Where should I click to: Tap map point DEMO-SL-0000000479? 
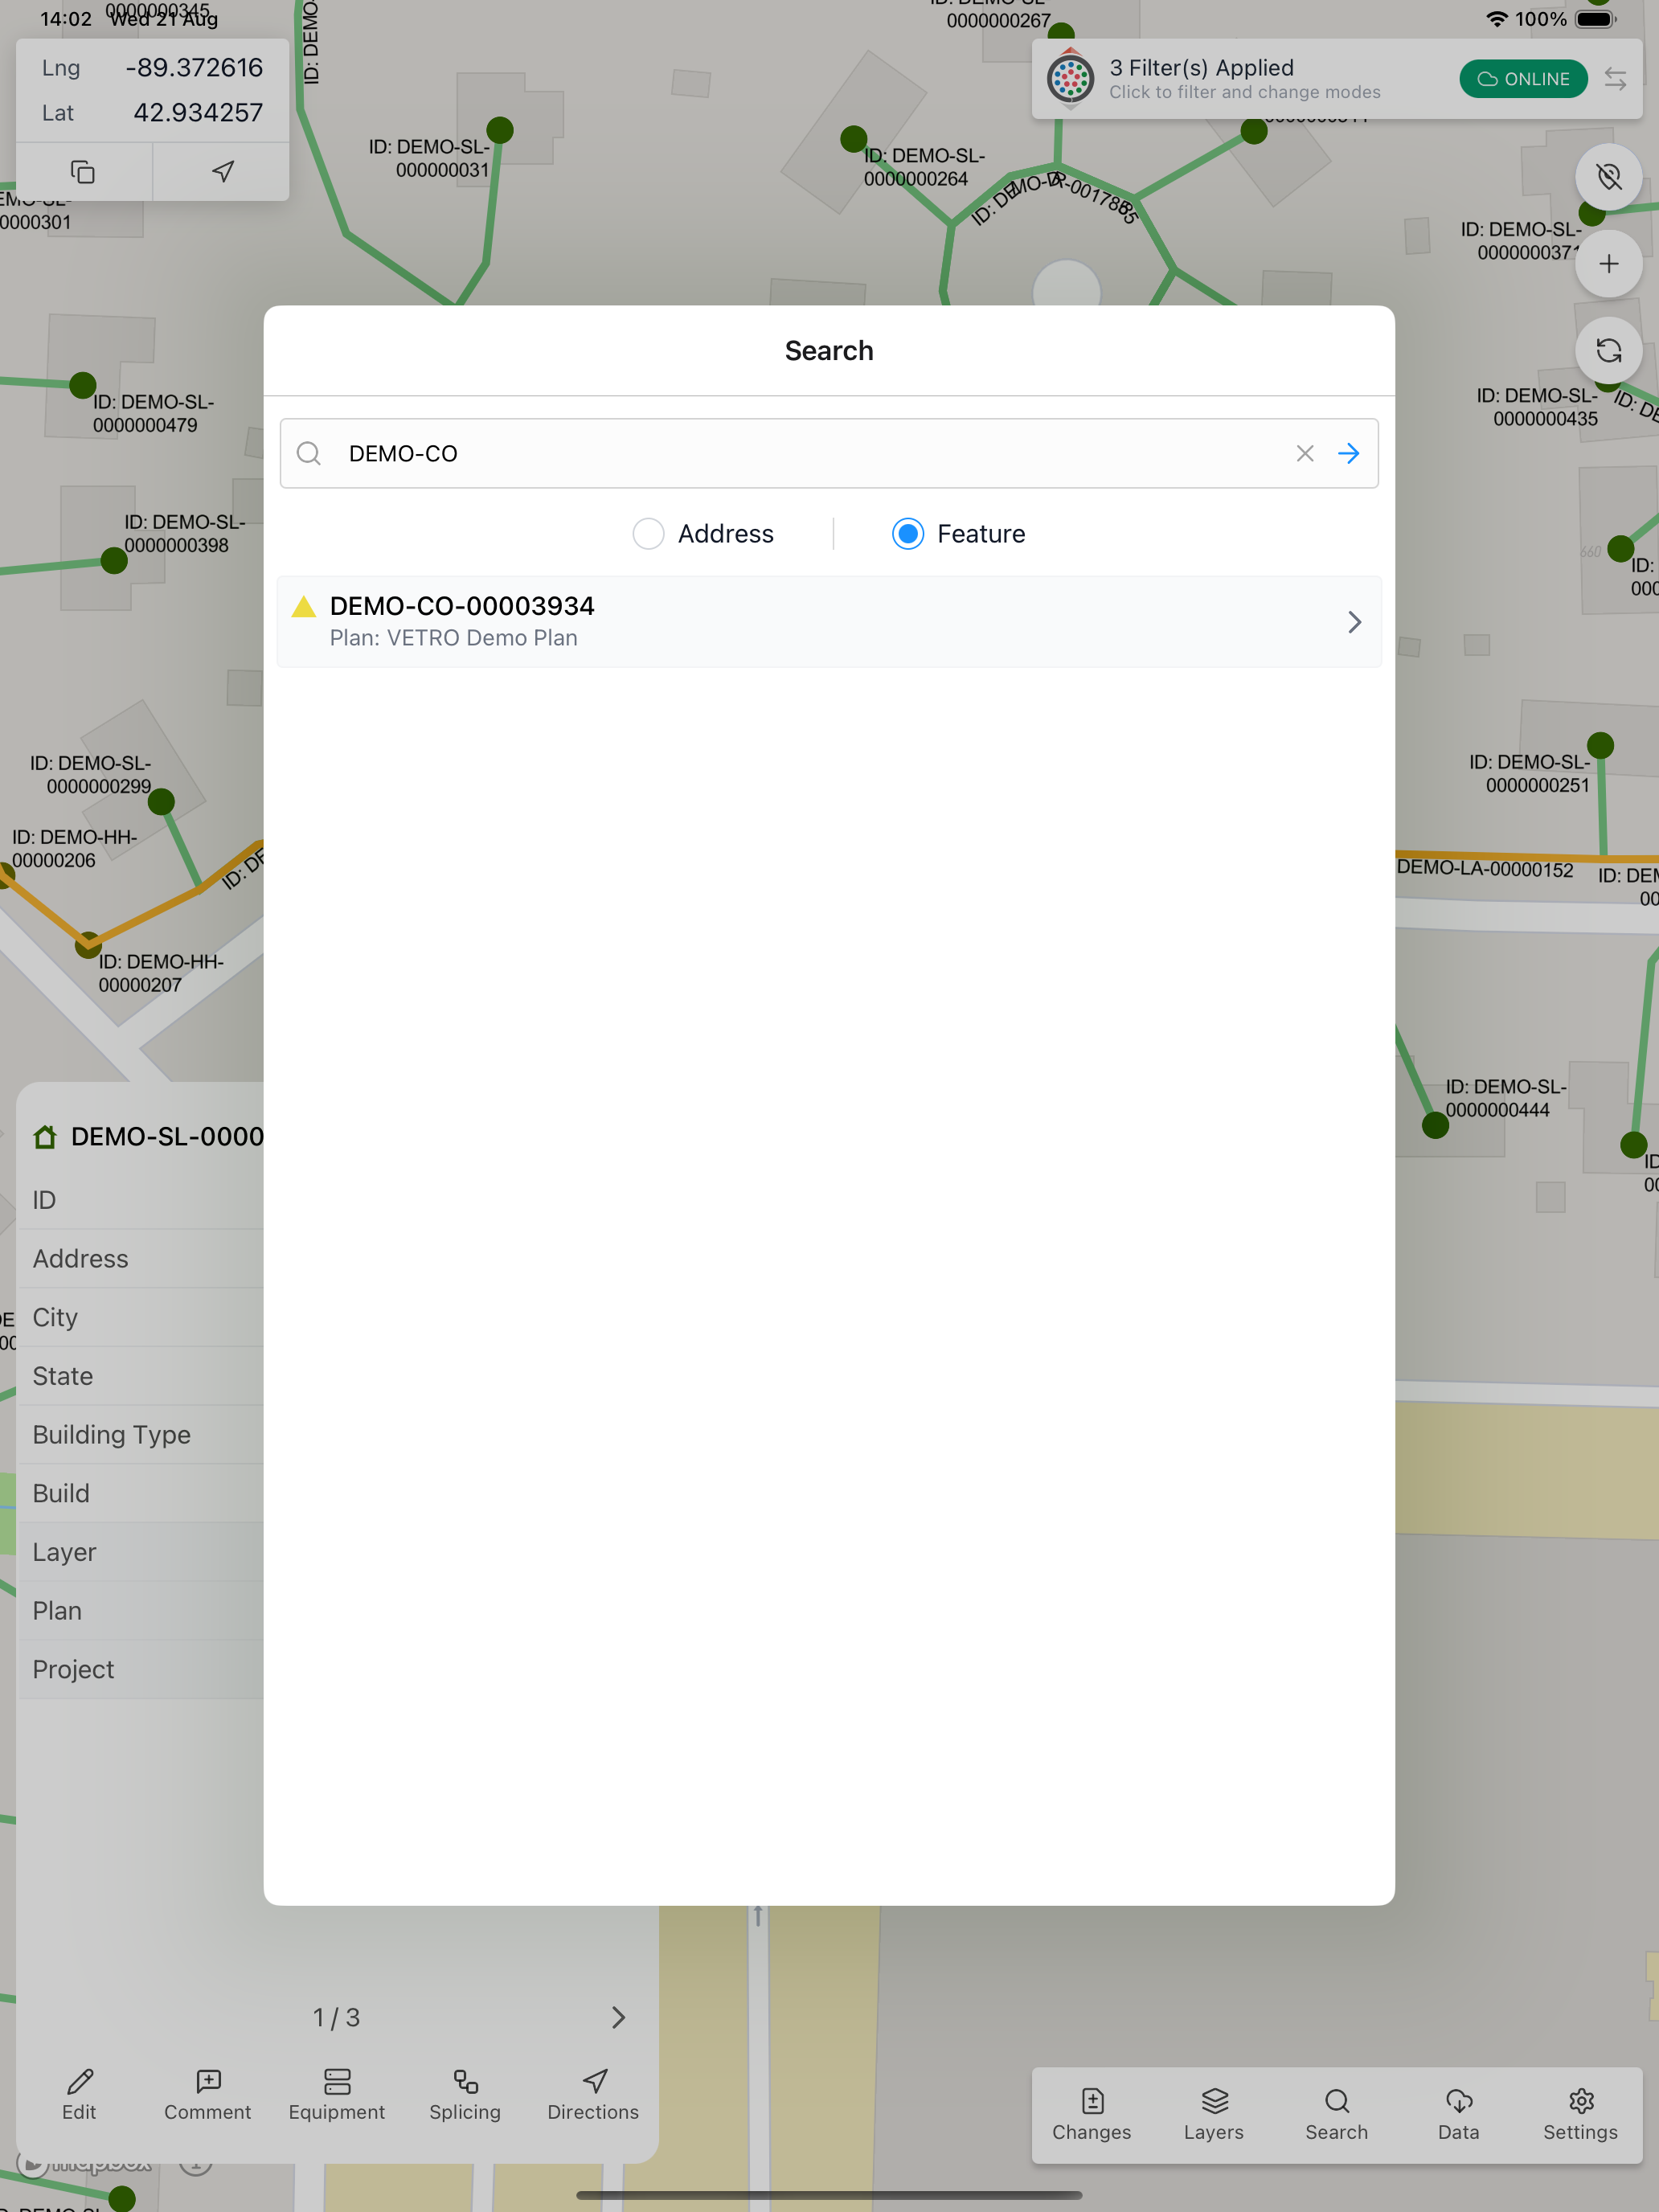tap(83, 385)
